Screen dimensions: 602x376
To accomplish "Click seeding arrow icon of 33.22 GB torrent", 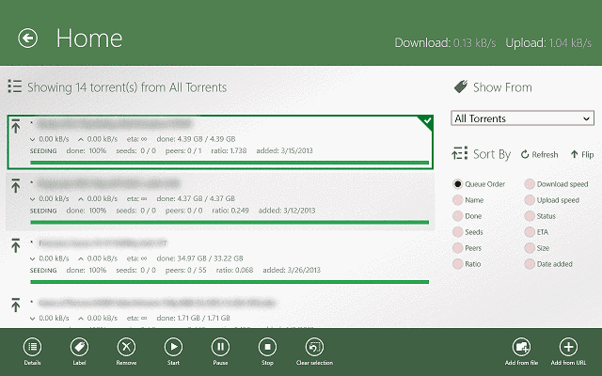I will tap(15, 245).
